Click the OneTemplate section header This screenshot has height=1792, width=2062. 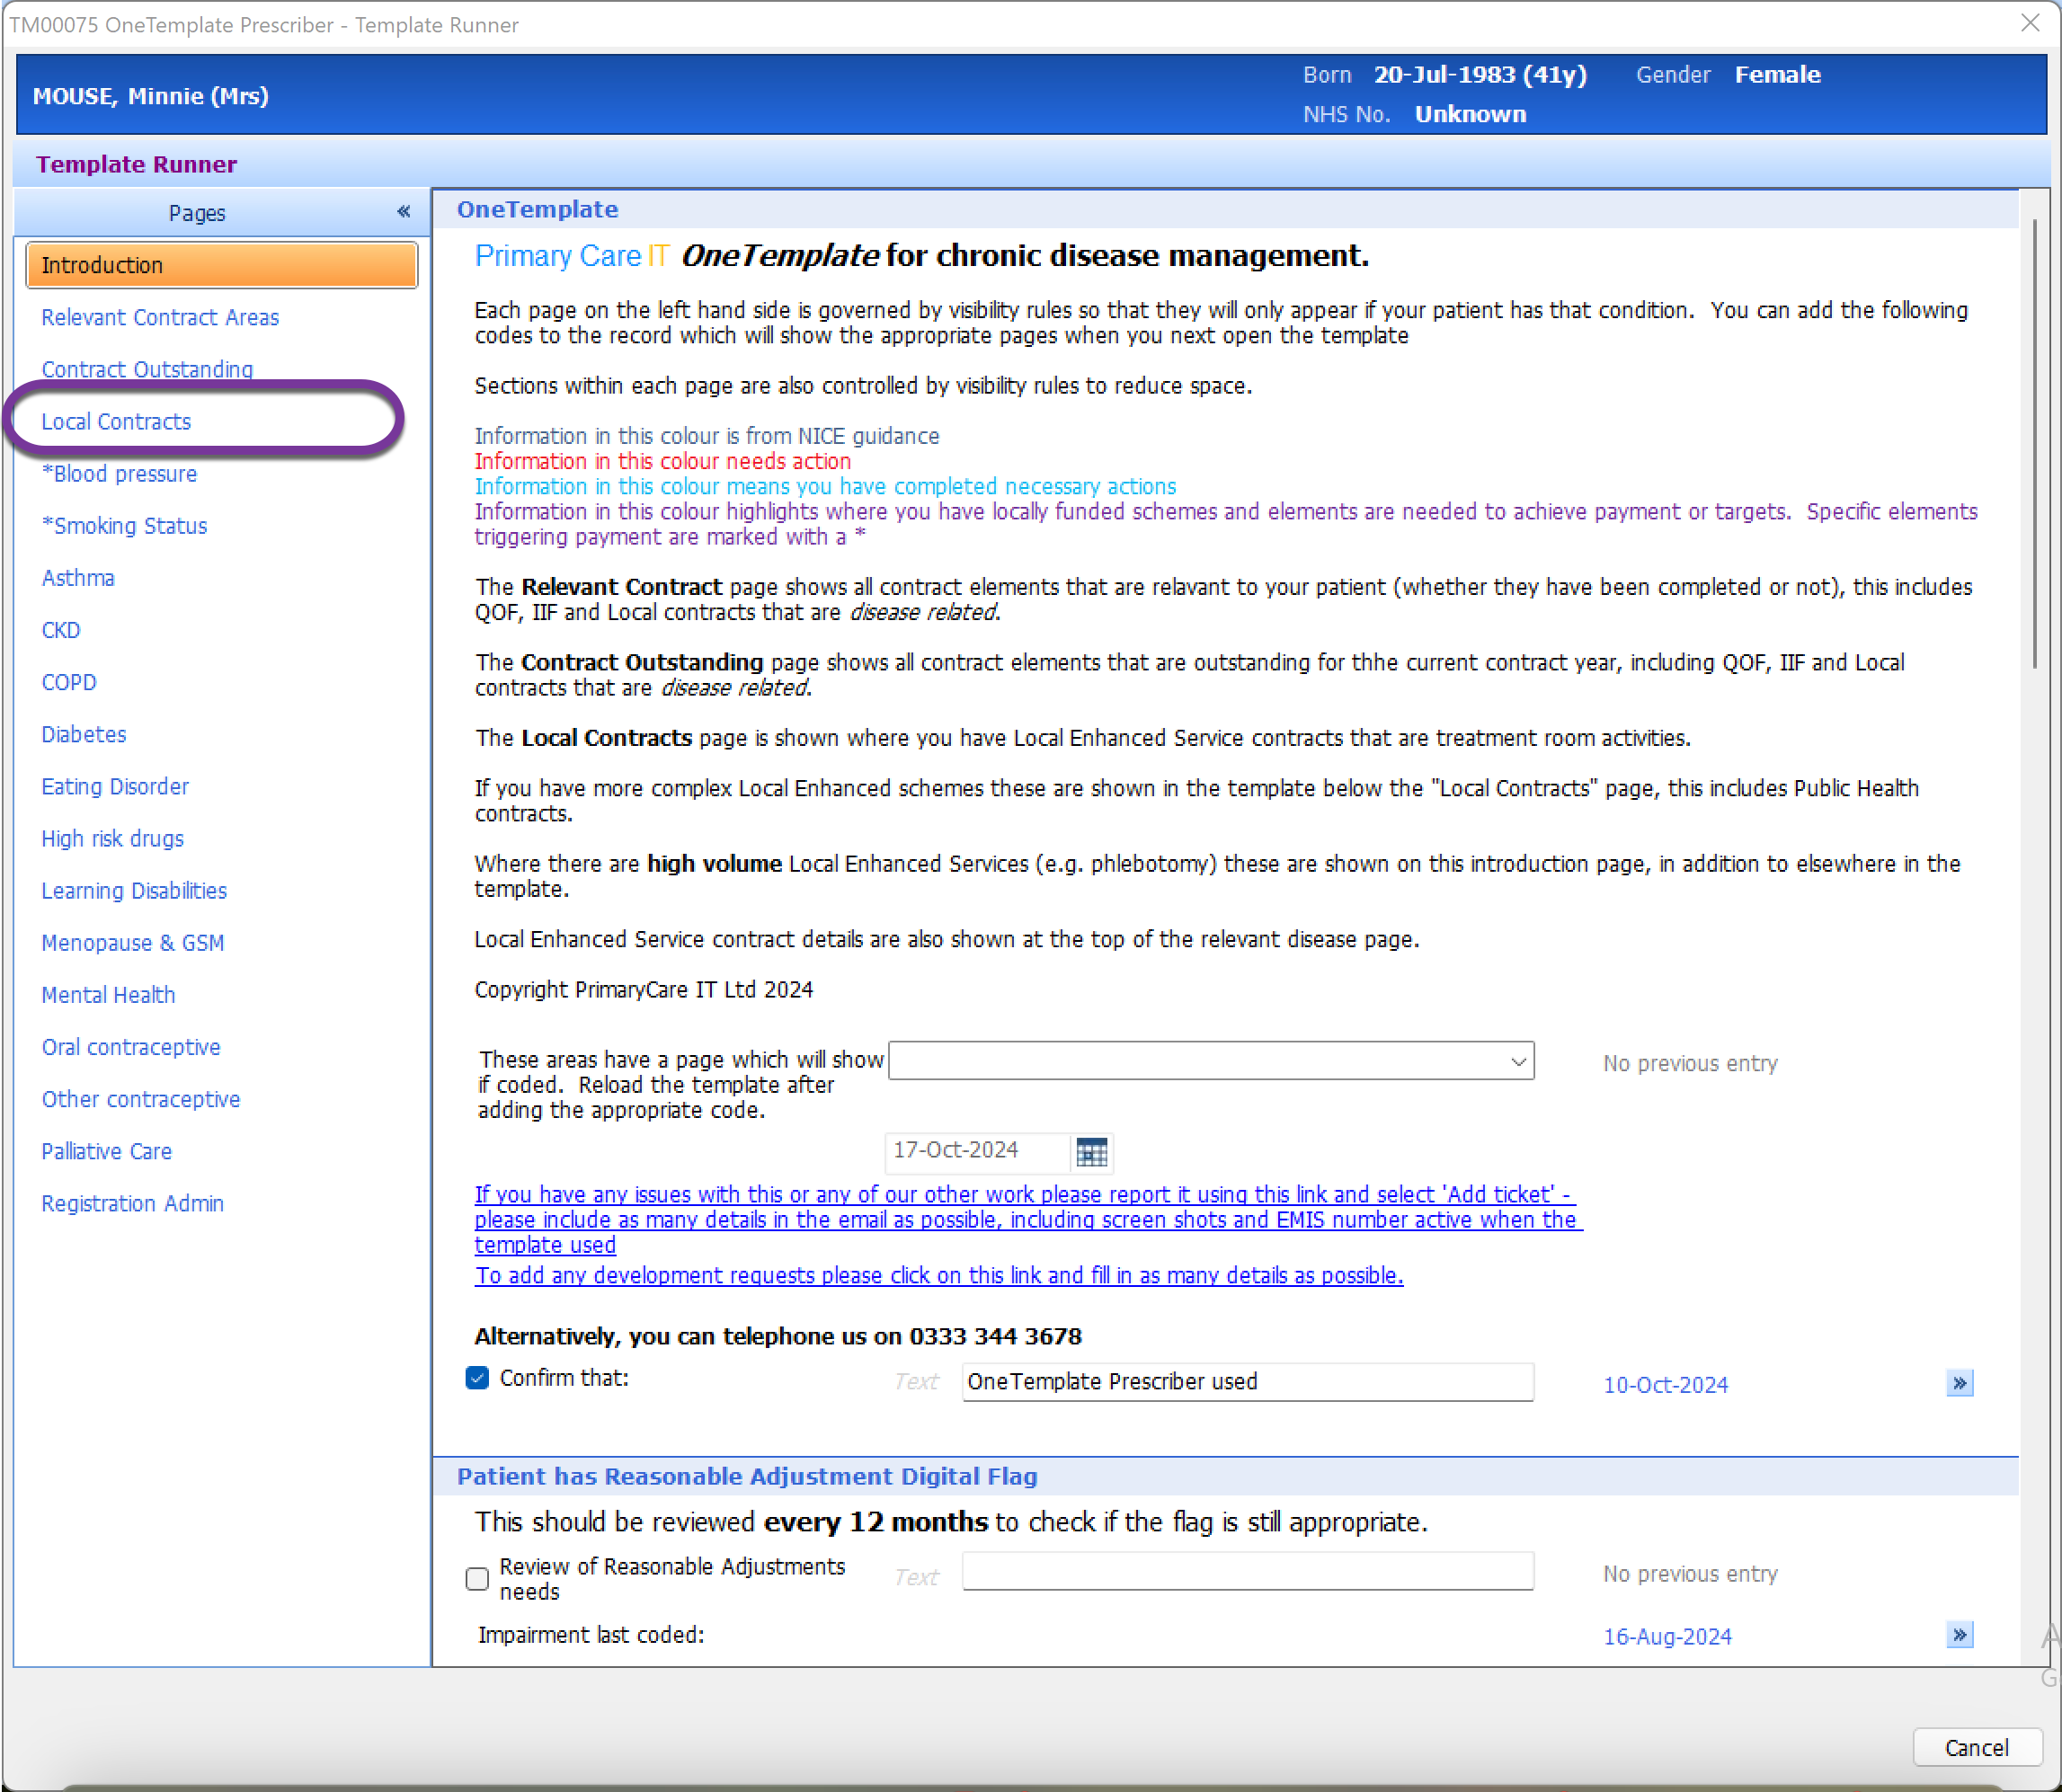537,209
